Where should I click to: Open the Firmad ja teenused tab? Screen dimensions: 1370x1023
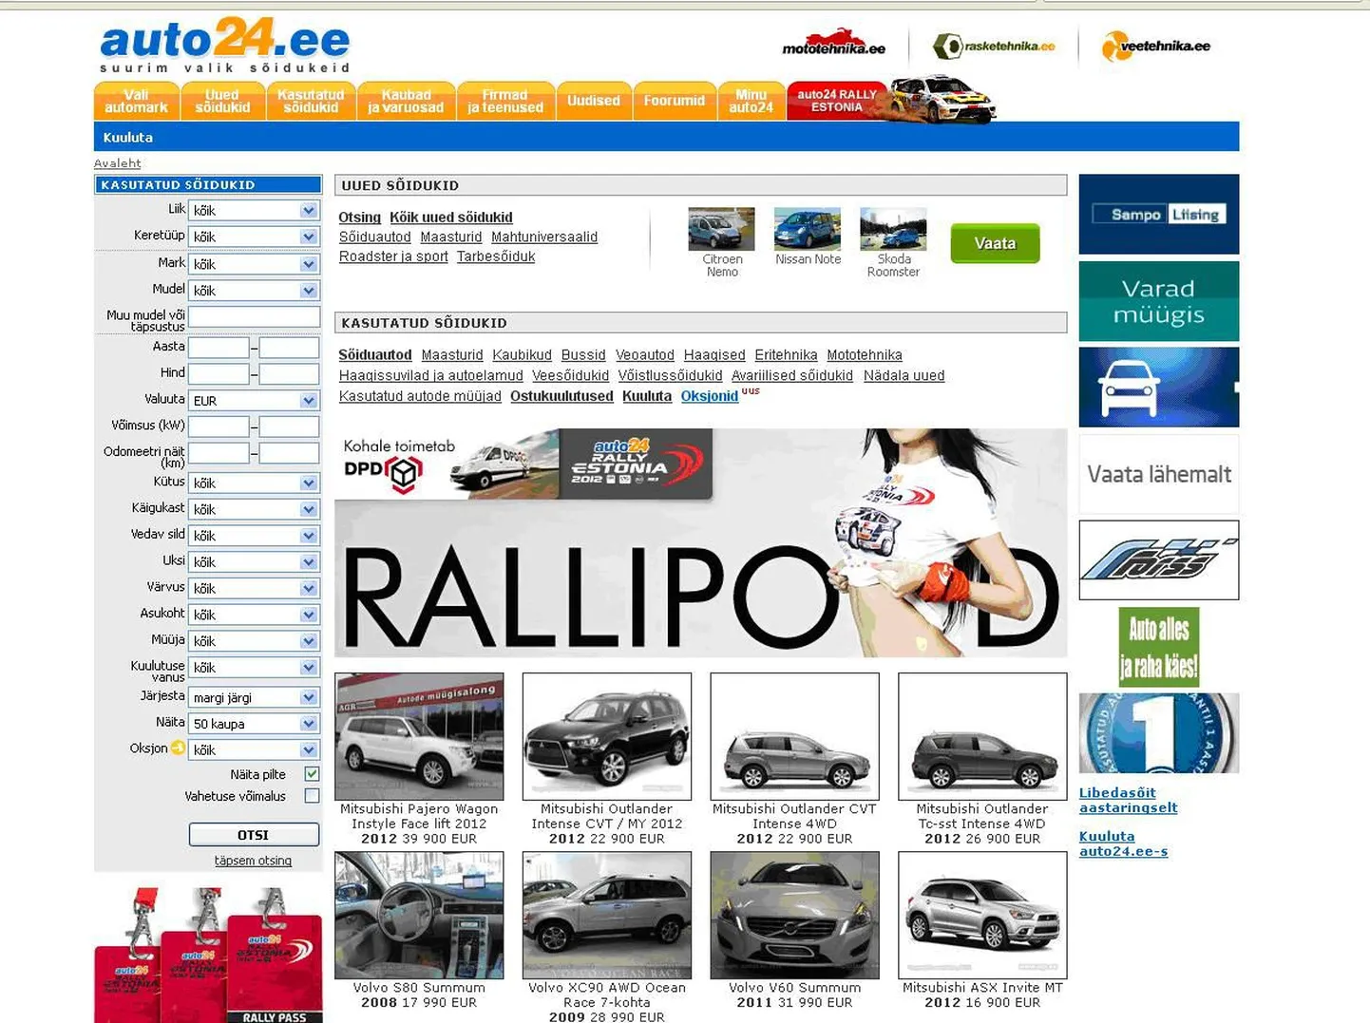[x=505, y=101]
